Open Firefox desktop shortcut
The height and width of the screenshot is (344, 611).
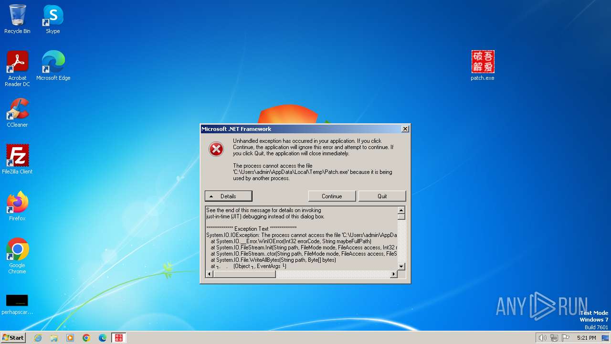17,206
